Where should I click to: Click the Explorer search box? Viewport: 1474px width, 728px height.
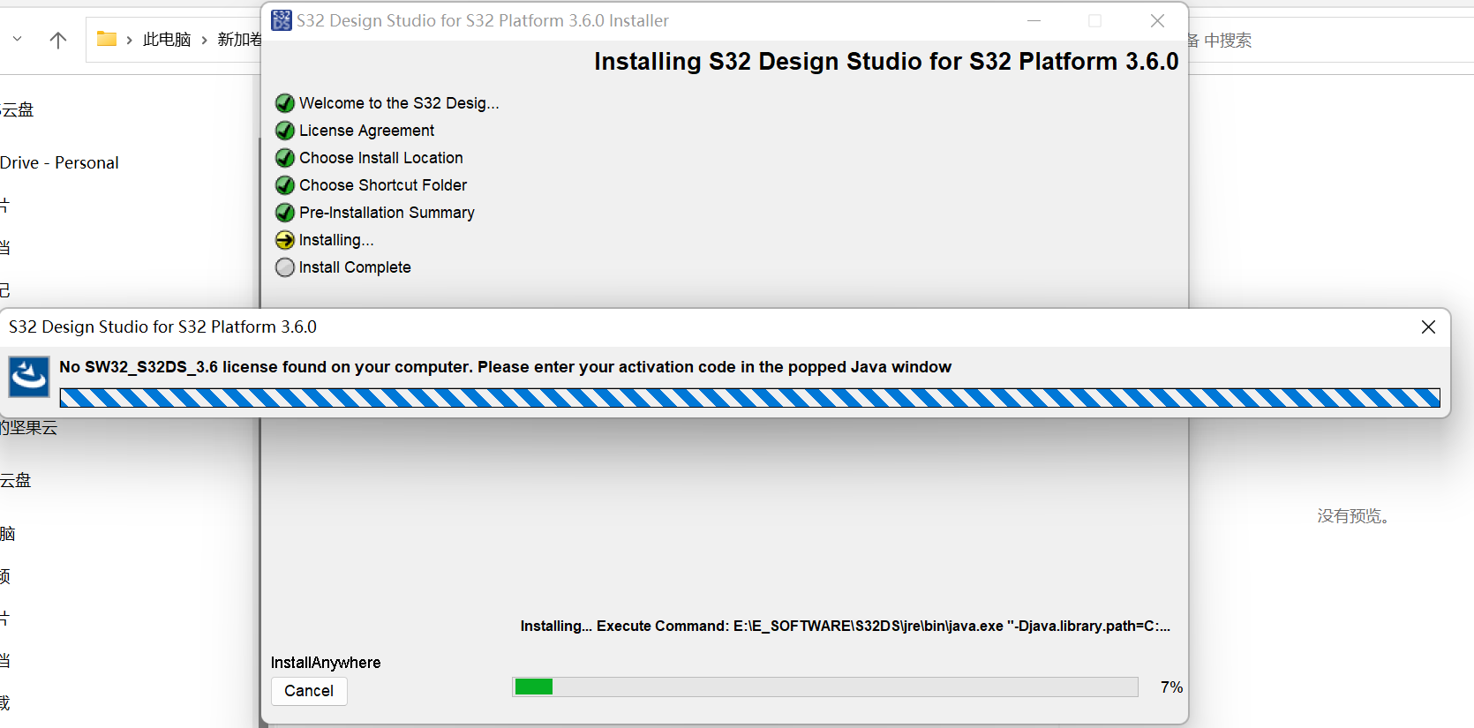[1331, 40]
